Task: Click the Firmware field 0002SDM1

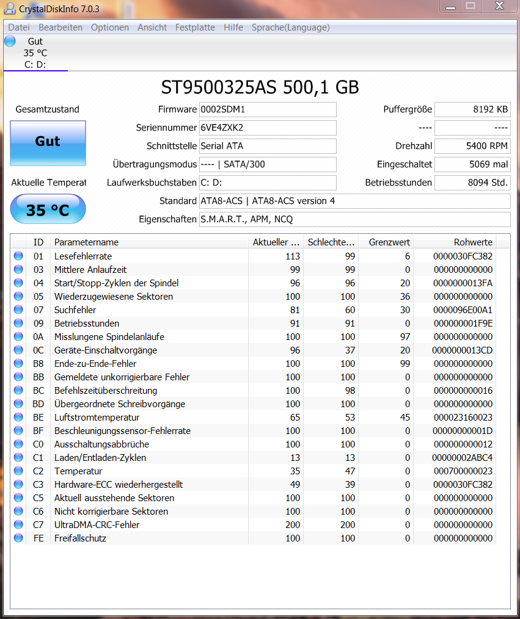Action: [x=268, y=109]
